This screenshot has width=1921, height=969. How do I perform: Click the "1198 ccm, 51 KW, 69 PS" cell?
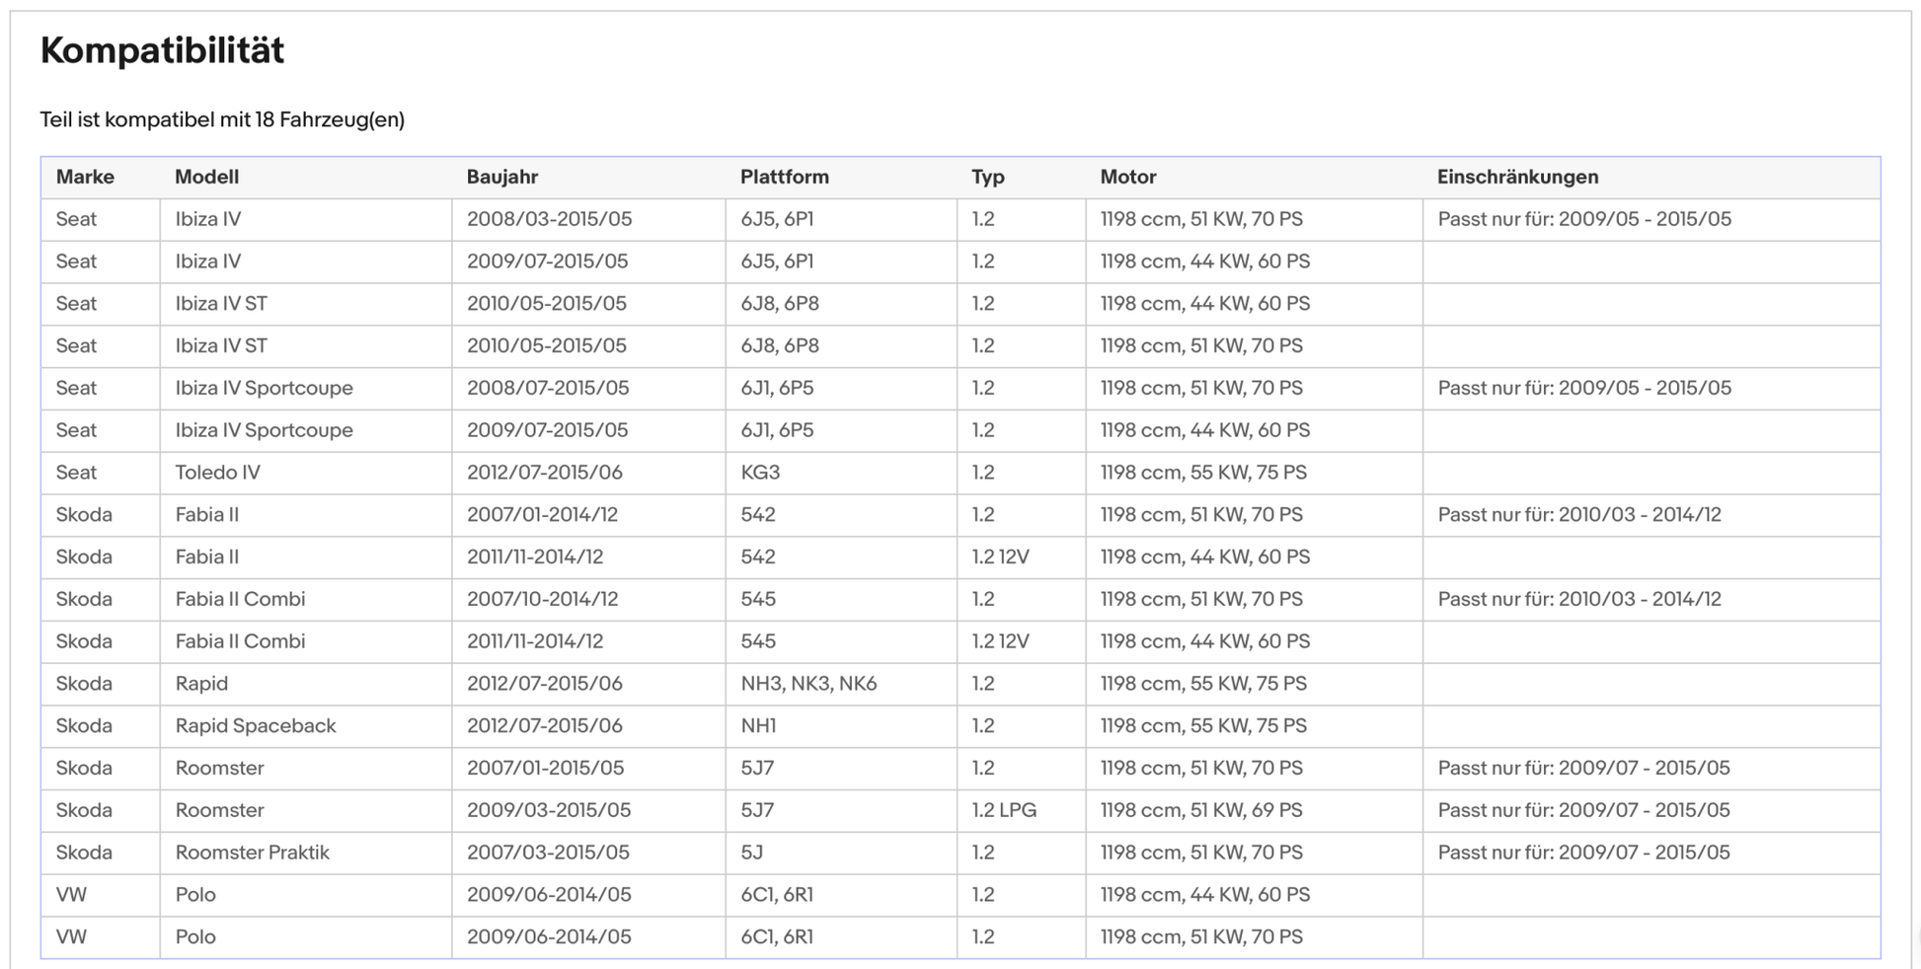[1200, 811]
